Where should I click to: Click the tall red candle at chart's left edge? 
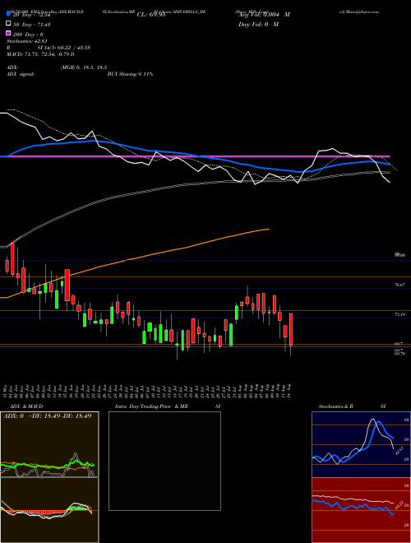point(12,259)
